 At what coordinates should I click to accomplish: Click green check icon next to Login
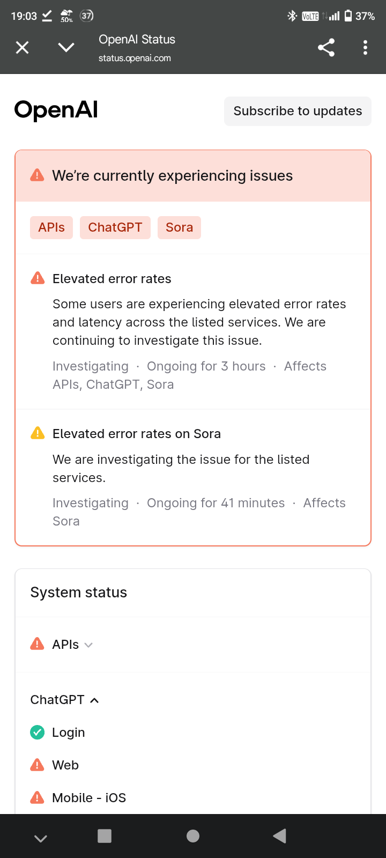[x=38, y=732]
